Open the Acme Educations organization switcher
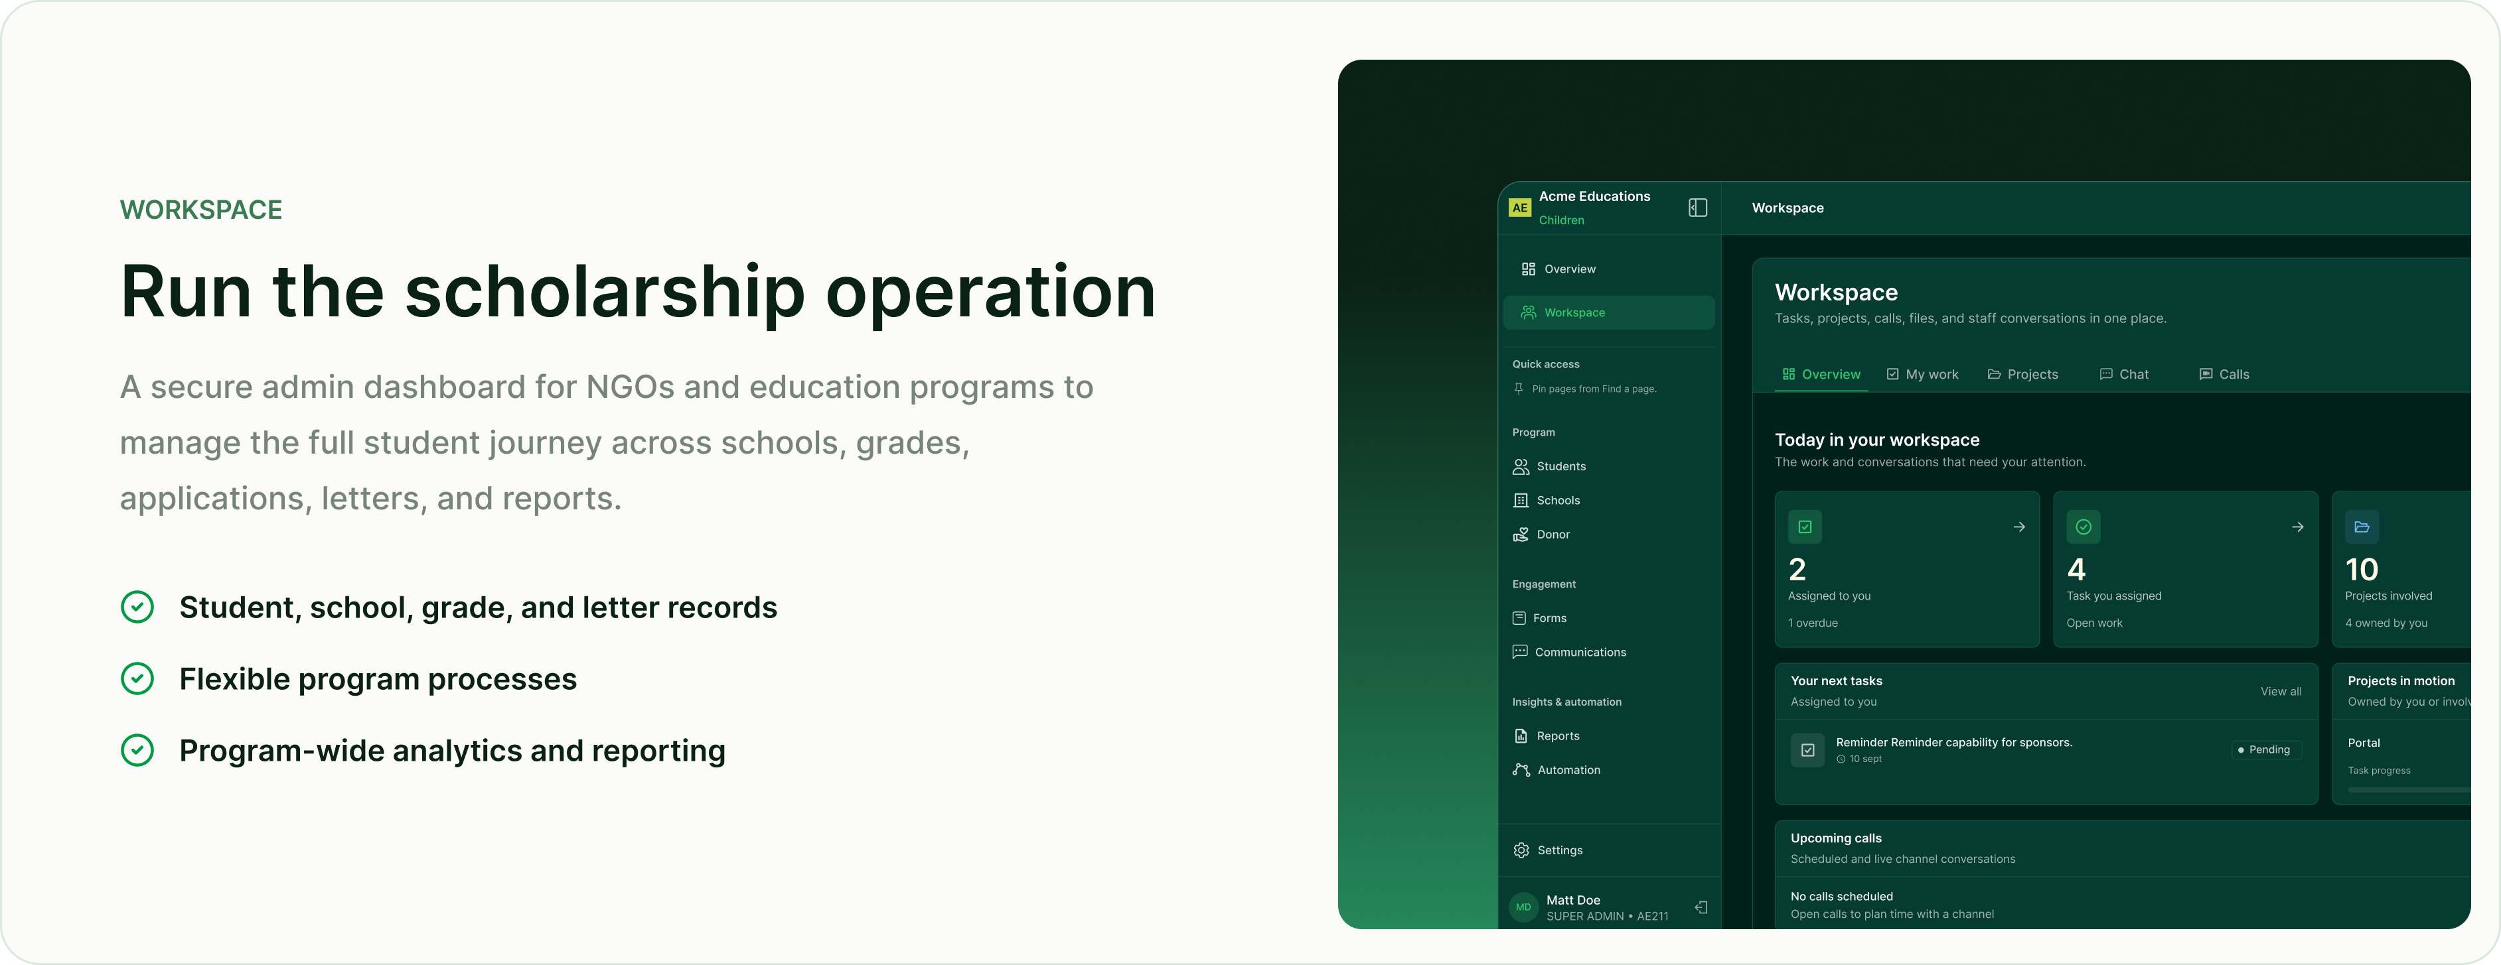Screen dimensions: 2501x965 tap(1593, 208)
